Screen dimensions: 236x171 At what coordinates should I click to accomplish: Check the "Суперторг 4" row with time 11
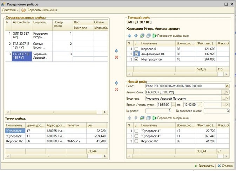tap(136, 136)
